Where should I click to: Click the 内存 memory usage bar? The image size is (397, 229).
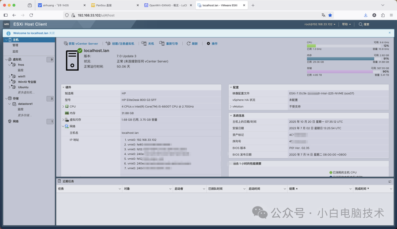343,59
